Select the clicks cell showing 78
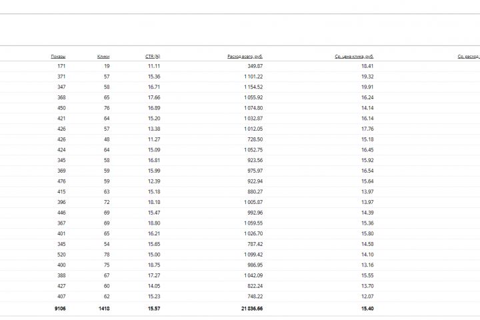 (106, 255)
